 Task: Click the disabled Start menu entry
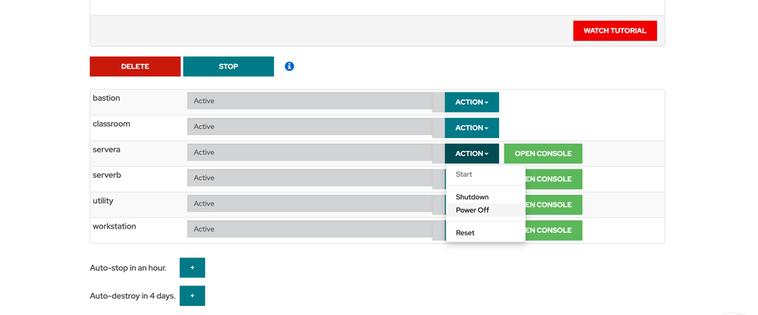pos(464,175)
